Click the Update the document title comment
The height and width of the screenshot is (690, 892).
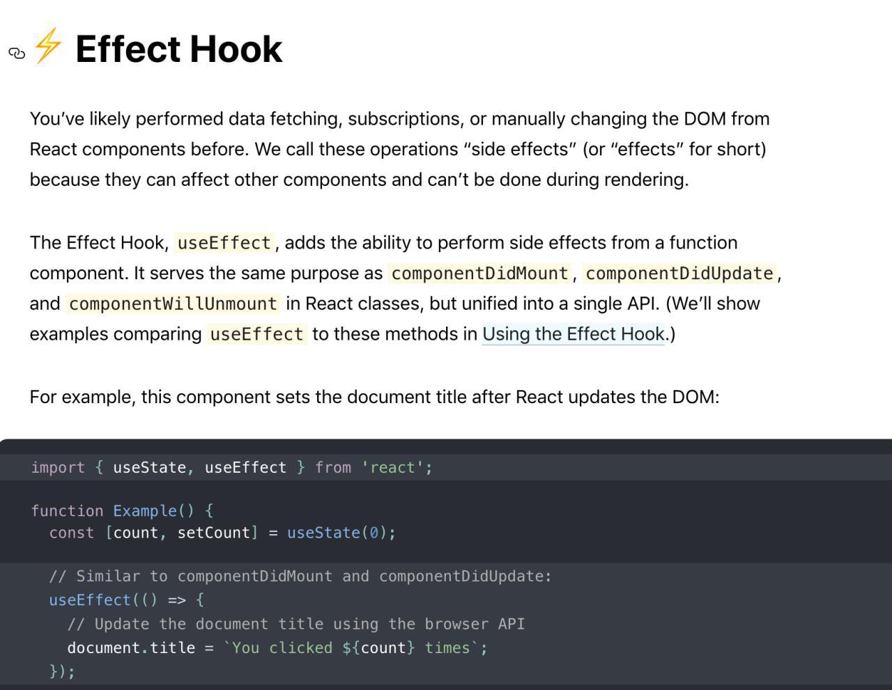296,625
